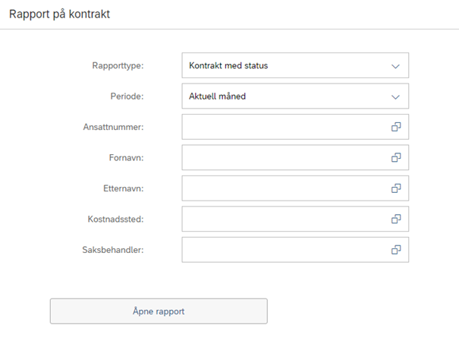Focus the Ansattnummer input field
Viewport: 459px width, 338px height.
(295, 127)
